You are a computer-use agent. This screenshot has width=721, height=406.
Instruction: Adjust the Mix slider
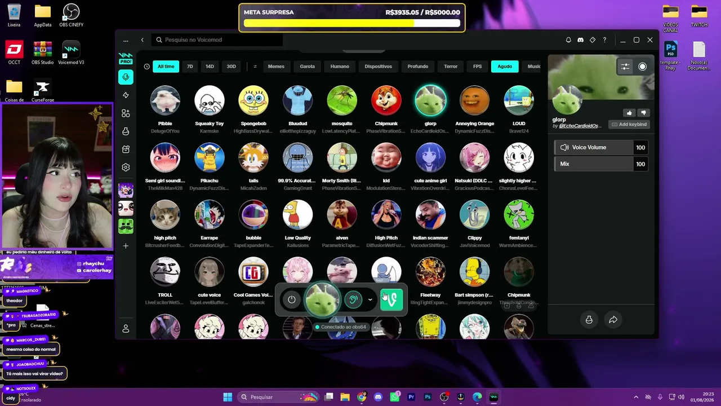click(600, 164)
